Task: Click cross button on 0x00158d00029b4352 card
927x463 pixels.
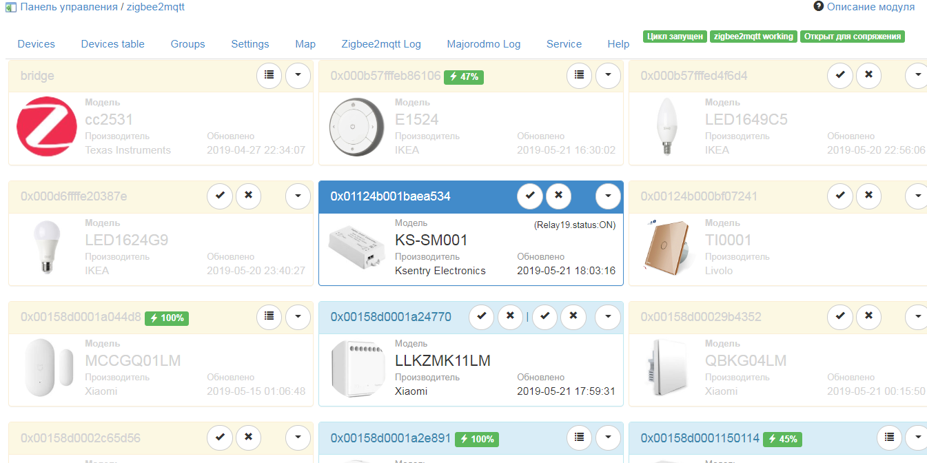Action: click(x=868, y=316)
